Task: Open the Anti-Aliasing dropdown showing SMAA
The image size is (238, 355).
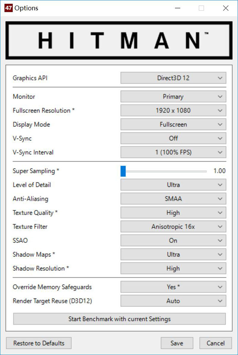Action: coord(173,199)
